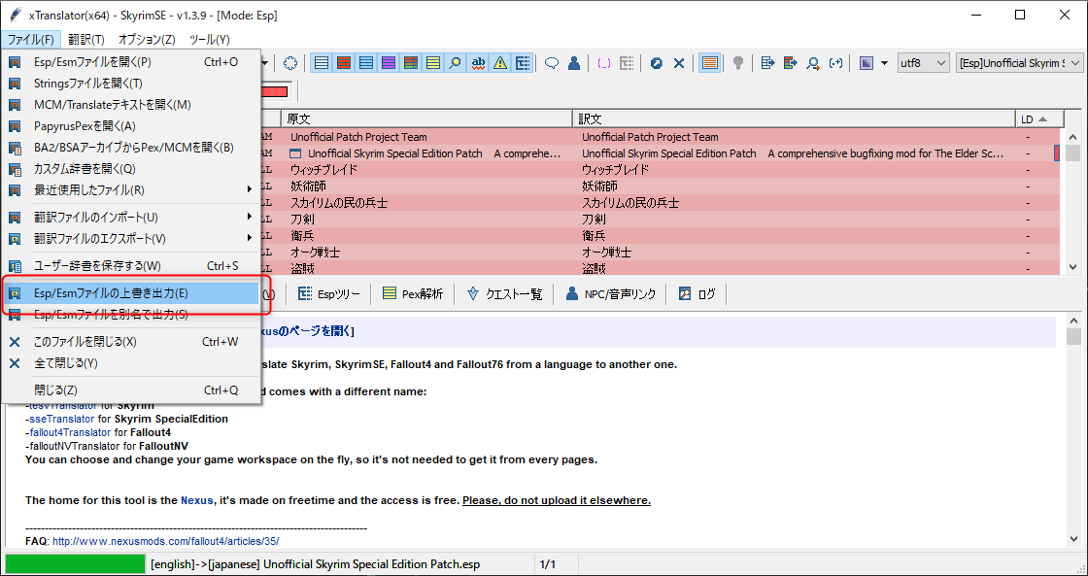Click the dashed circle target icon in toolbar
This screenshot has width=1088, height=576.
pos(290,63)
